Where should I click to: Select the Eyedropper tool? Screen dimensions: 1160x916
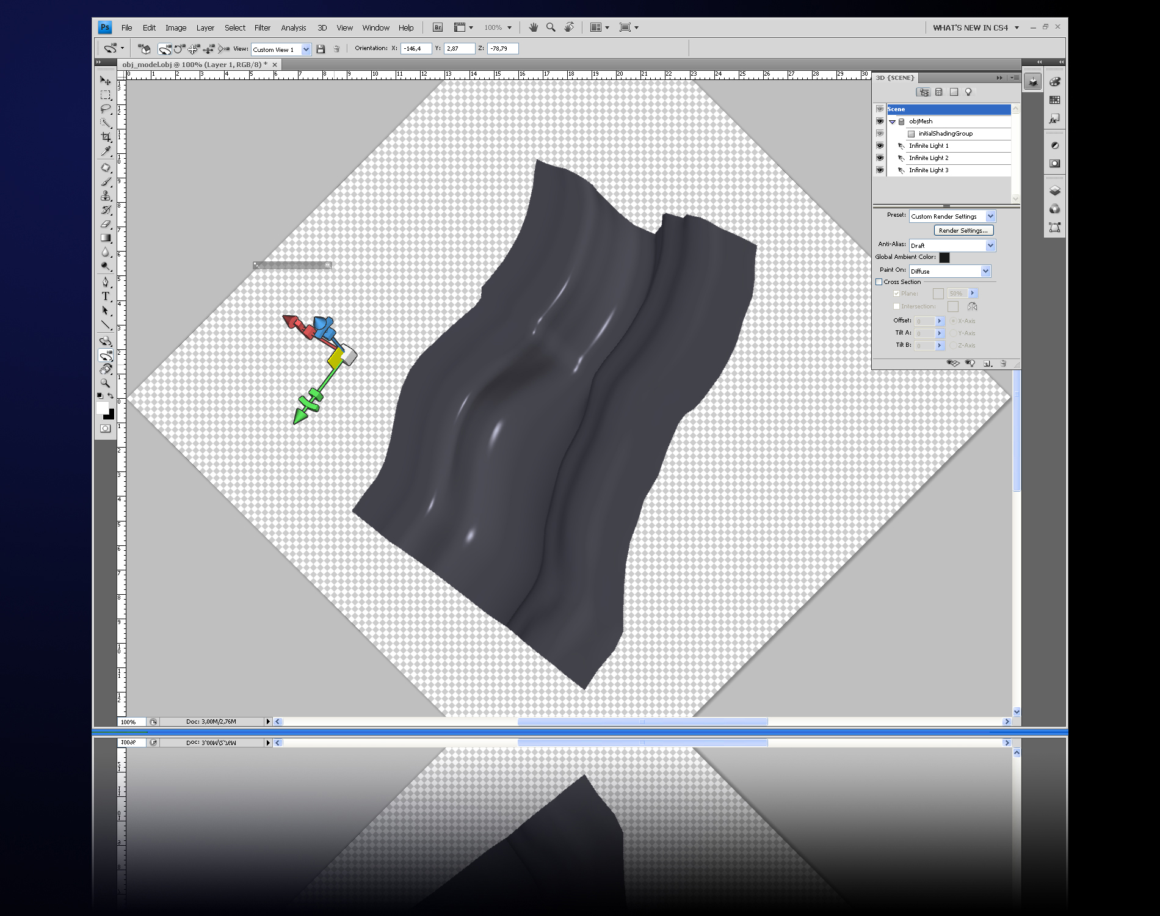point(106,151)
